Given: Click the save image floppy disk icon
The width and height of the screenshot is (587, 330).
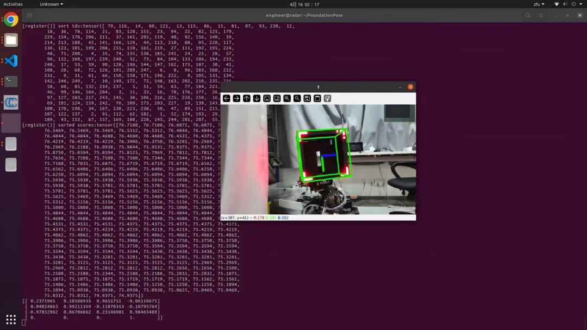Looking at the screenshot, I should tap(307, 98).
